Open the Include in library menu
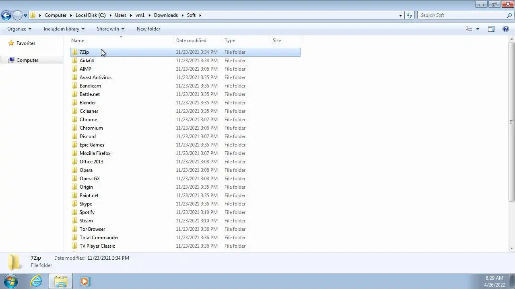515x289 pixels. [x=64, y=29]
